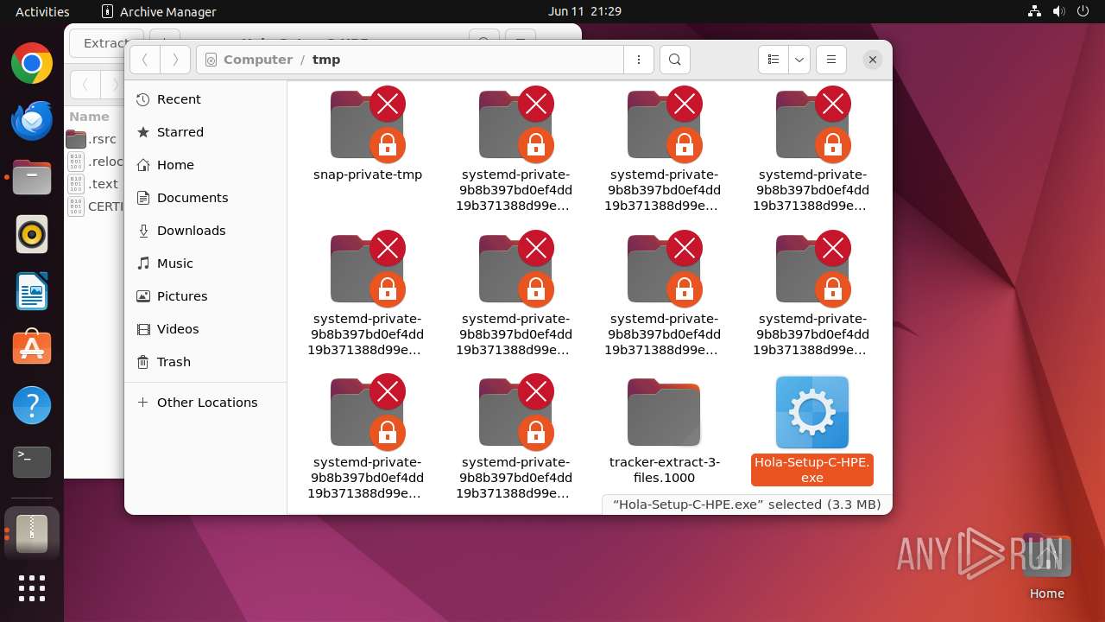Toggle list view in Files

point(773,60)
